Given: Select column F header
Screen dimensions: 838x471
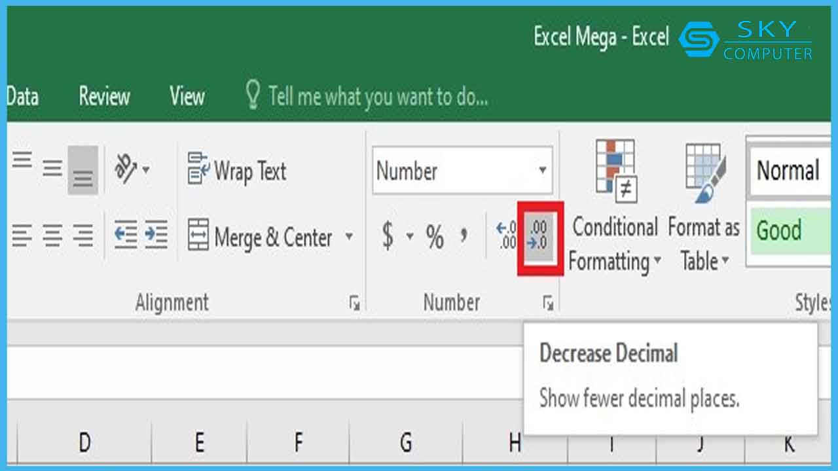Looking at the screenshot, I should [x=299, y=443].
